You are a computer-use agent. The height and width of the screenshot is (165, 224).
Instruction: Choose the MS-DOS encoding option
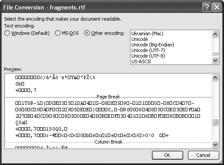[58, 33]
